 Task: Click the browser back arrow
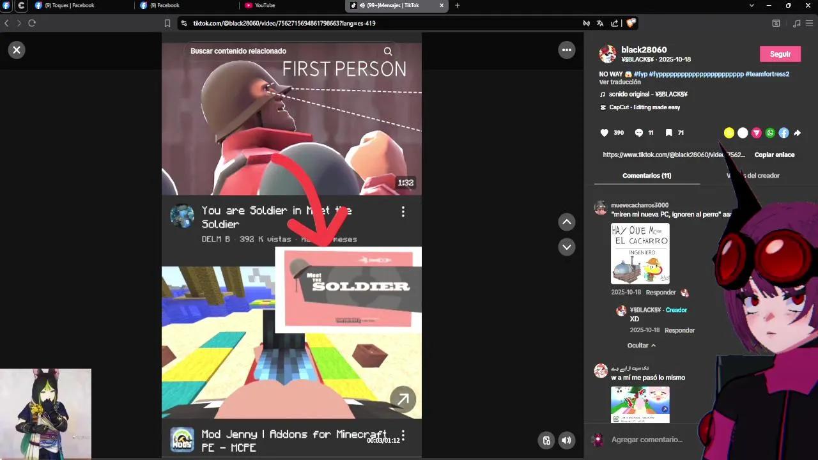6,23
